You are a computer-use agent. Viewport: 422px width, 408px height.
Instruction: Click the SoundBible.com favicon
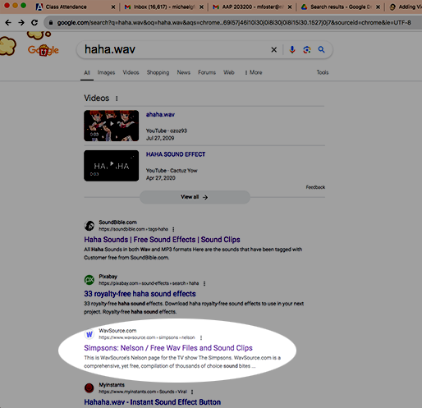coord(89,226)
